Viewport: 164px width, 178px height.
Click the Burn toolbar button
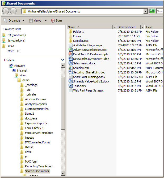click(x=56, y=20)
